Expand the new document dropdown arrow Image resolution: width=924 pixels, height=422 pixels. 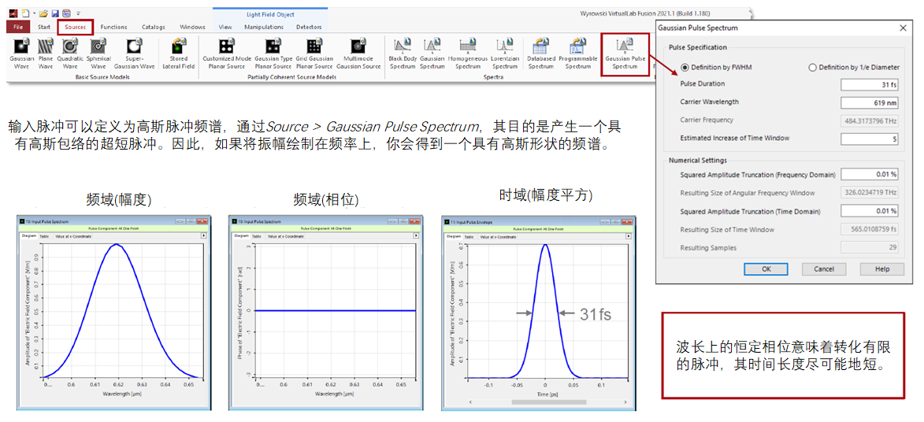[34, 13]
